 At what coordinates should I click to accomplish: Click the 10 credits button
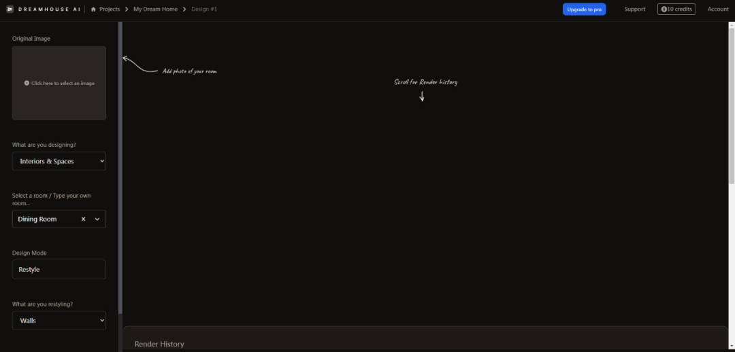pyautogui.click(x=676, y=9)
